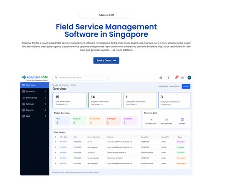Open the date range field beside Fetch
Screen dimensions: 226x177
tap(169, 86)
